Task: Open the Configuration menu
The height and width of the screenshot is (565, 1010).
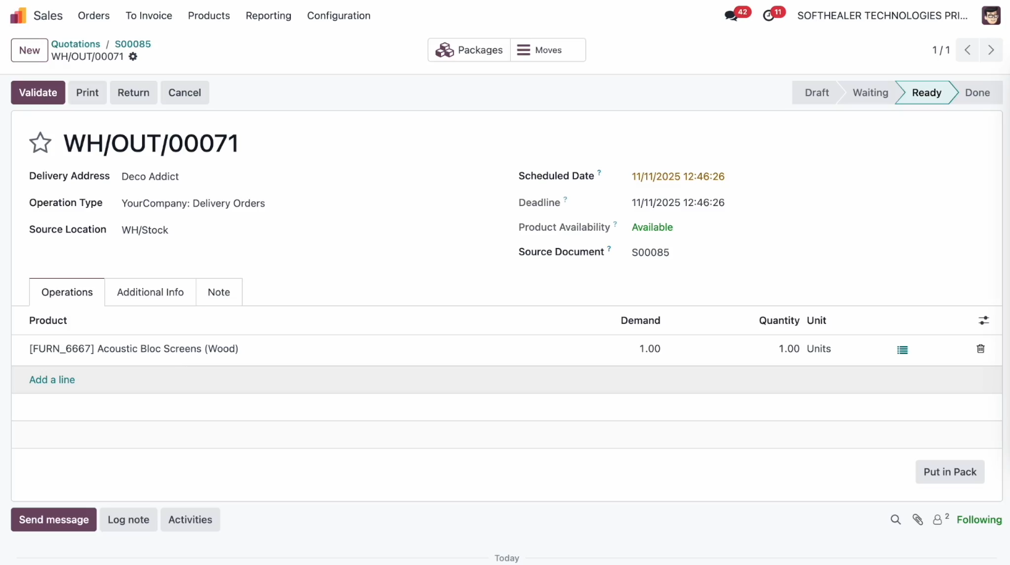Action: tap(339, 15)
